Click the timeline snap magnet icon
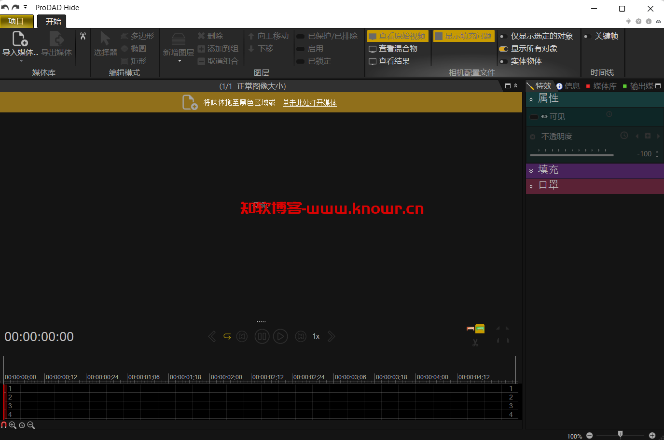The height and width of the screenshot is (440, 664). pos(4,425)
